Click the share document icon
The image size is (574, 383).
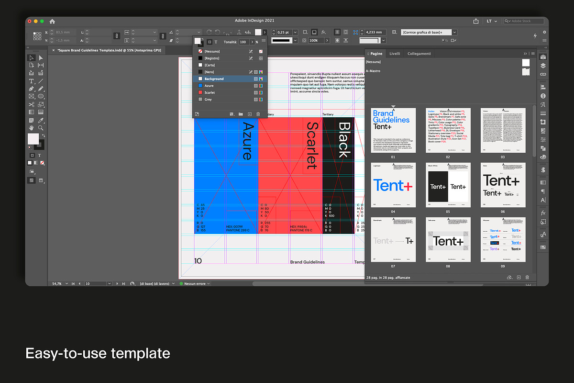(476, 21)
